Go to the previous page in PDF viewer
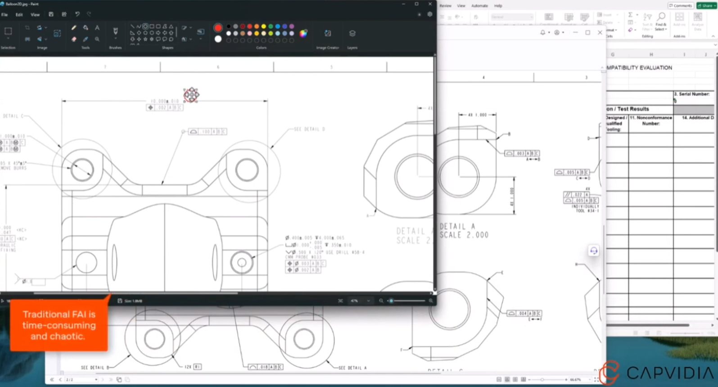718x387 pixels. coord(60,380)
